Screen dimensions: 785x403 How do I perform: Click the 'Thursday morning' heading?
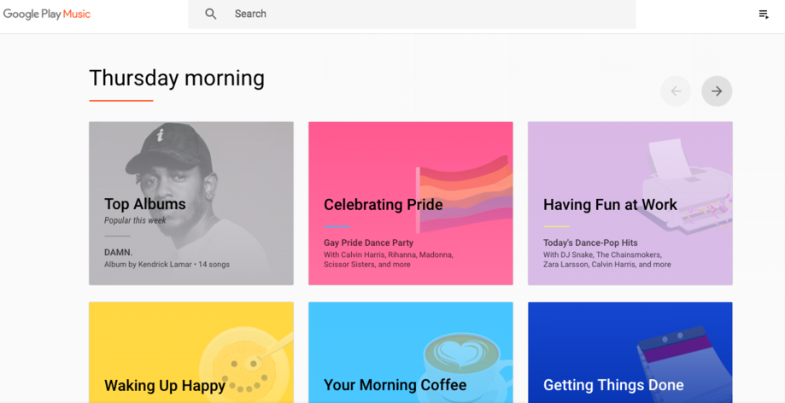coord(177,78)
